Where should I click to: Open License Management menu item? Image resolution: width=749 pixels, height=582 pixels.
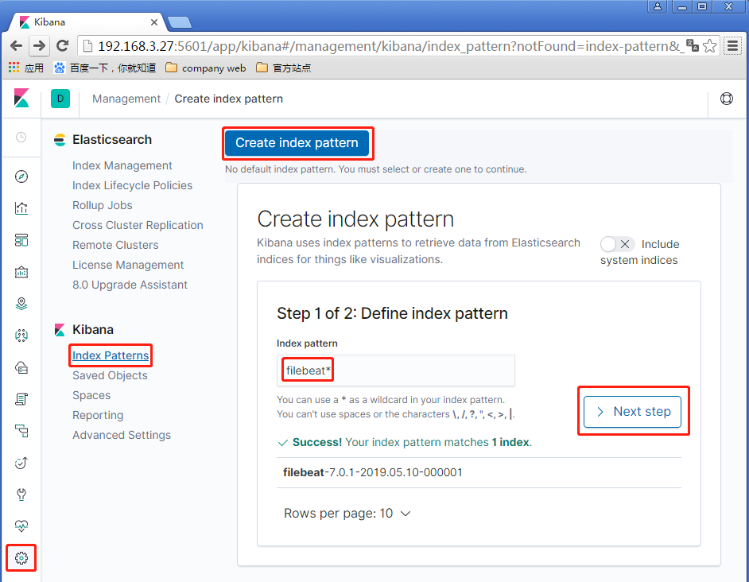(x=128, y=265)
